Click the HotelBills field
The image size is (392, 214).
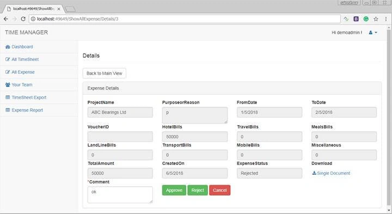point(195,137)
